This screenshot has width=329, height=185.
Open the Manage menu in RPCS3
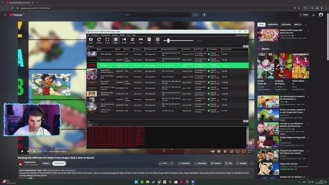coord(115,35)
